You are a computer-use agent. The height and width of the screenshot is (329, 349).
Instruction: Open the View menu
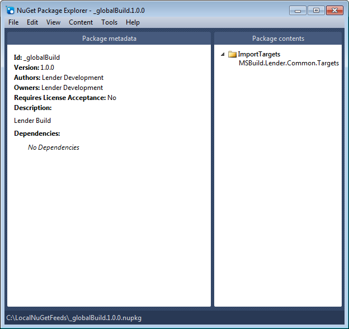[53, 22]
